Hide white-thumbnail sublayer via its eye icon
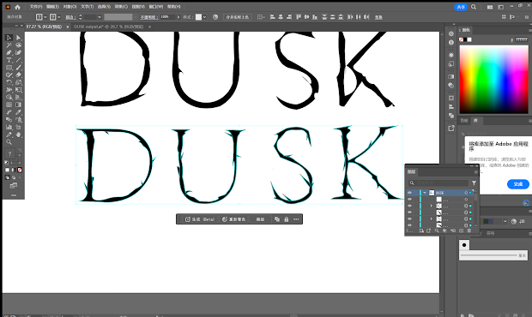 [409, 199]
